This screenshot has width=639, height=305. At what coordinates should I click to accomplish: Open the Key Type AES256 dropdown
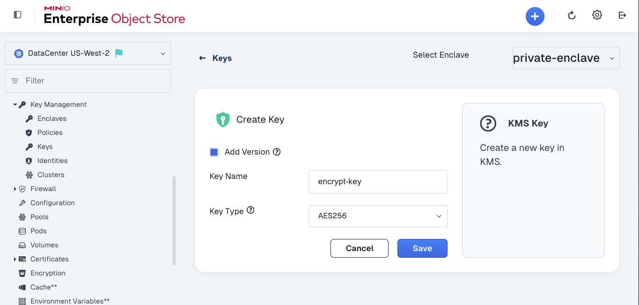click(378, 216)
